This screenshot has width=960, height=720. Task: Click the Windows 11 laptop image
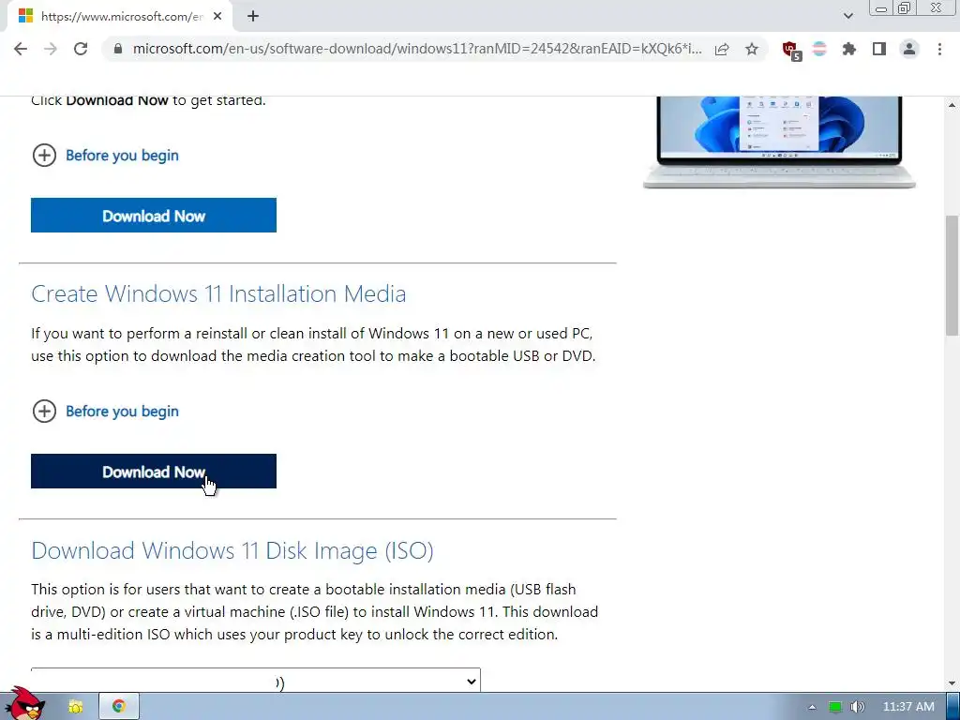click(779, 142)
